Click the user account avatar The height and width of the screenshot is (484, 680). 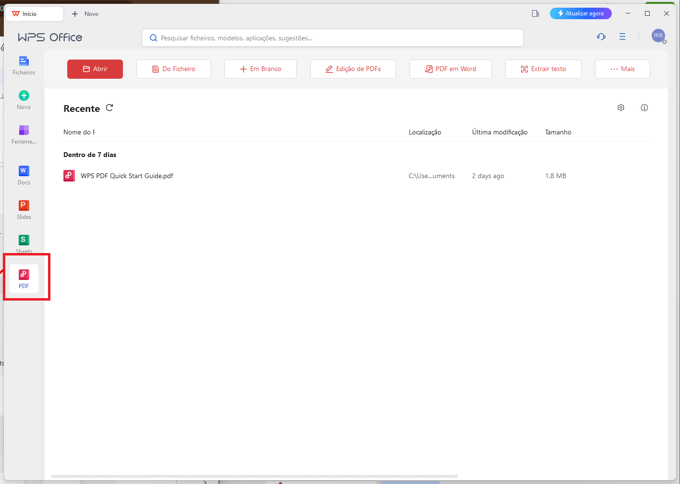658,36
